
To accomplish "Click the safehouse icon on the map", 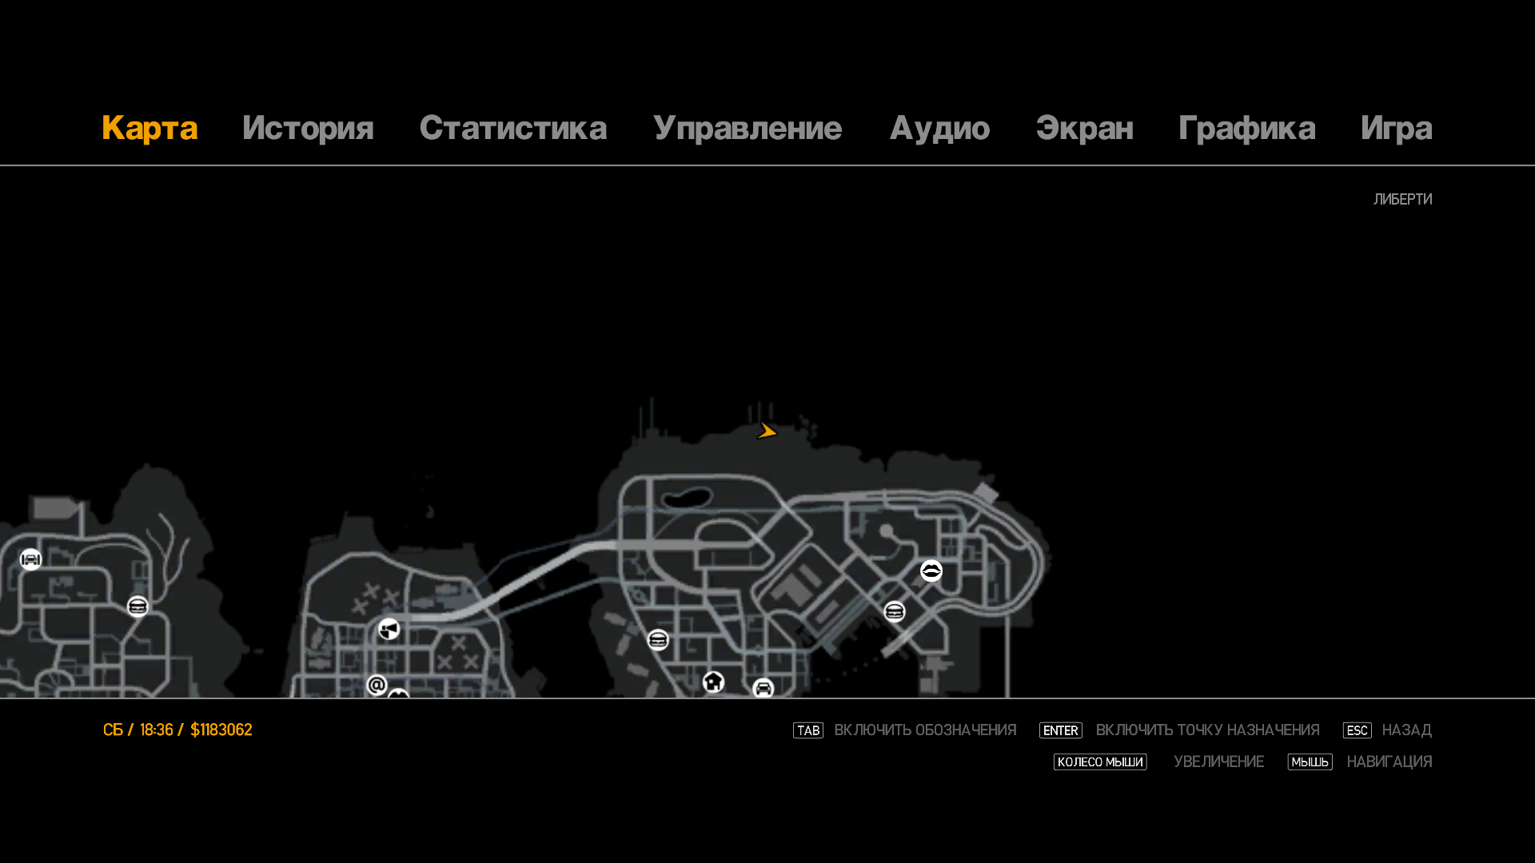I will (x=713, y=682).
